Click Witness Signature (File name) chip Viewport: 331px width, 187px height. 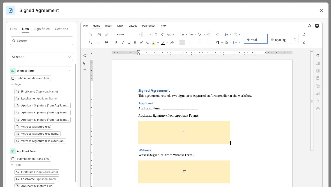[37, 134]
